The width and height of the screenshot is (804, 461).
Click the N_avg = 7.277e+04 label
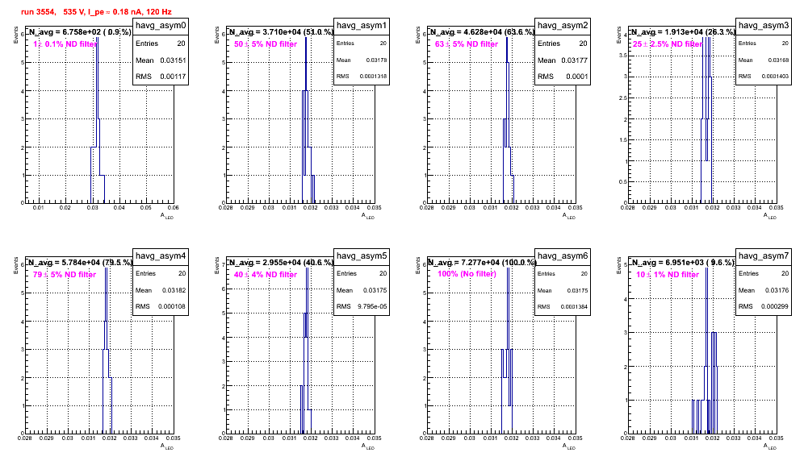482,262
